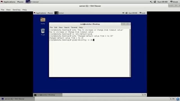
Task: Minimize the terminal window
Action: (x=123, y=24)
